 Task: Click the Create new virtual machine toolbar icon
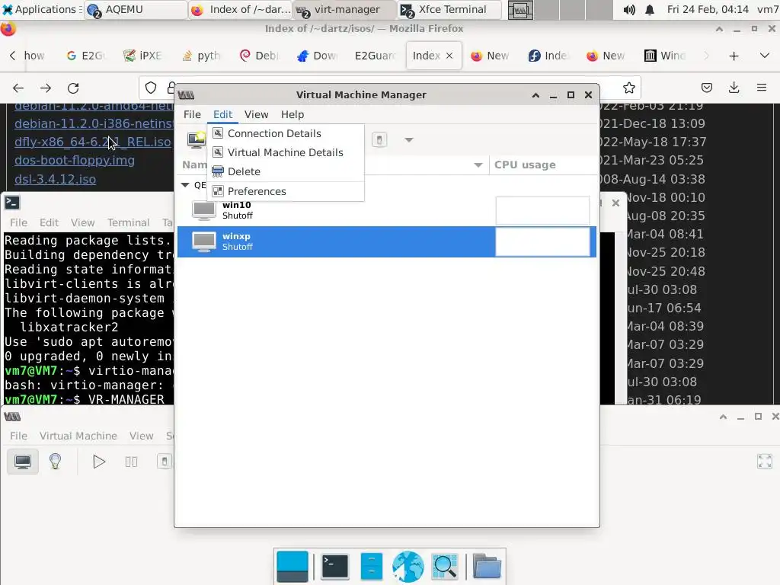pyautogui.click(x=196, y=140)
